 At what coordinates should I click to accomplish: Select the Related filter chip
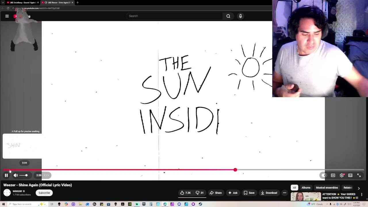pos(348,188)
